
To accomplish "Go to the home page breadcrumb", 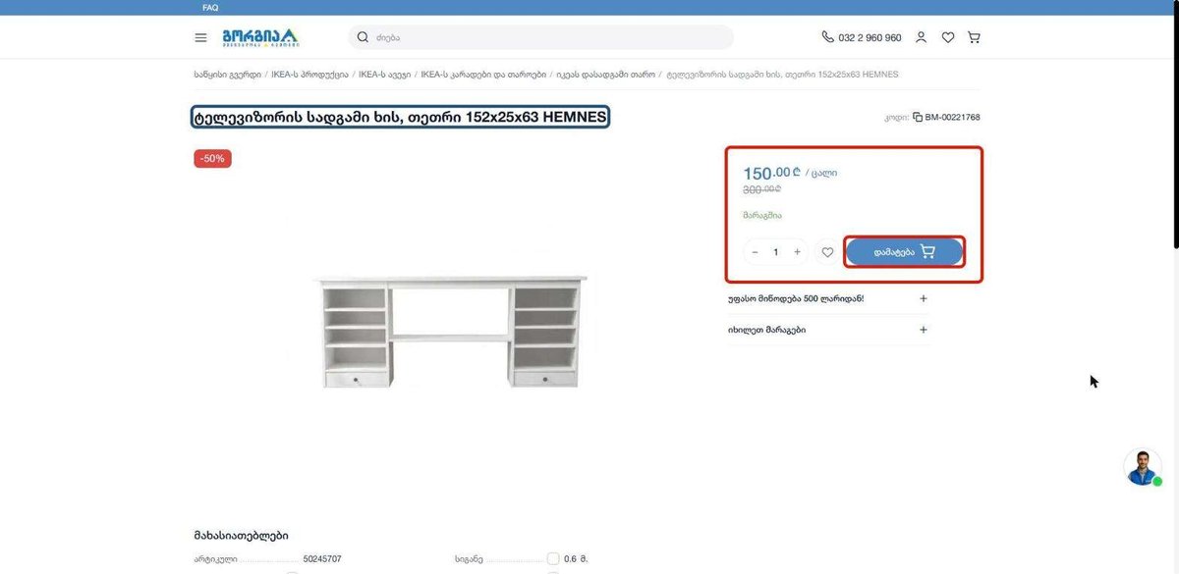I will [227, 75].
